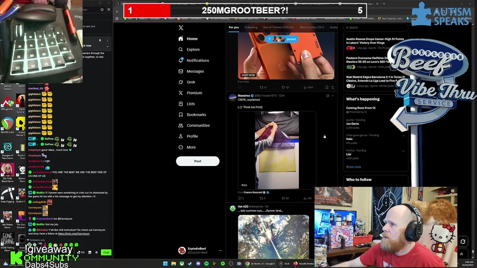Open OBS Studio from taskbar

231,264
